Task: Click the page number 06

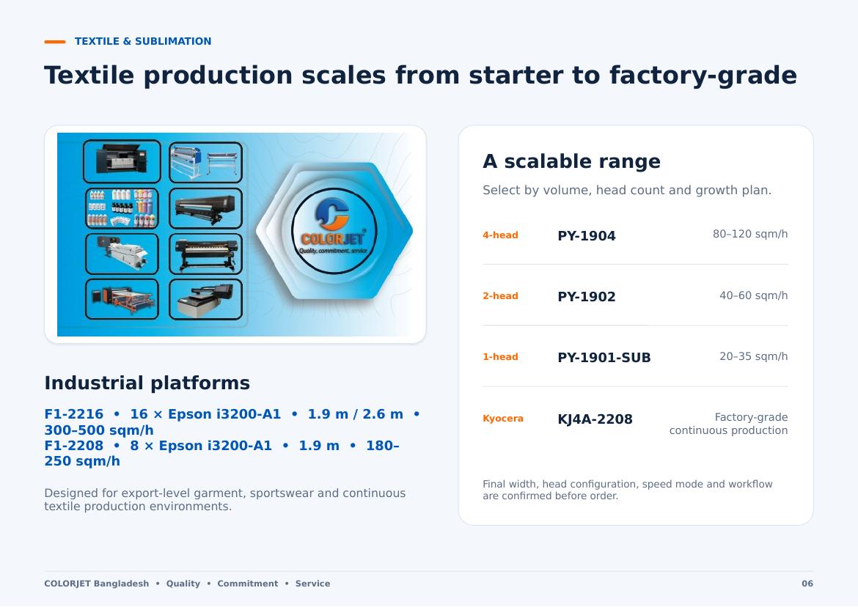Action: (x=807, y=584)
